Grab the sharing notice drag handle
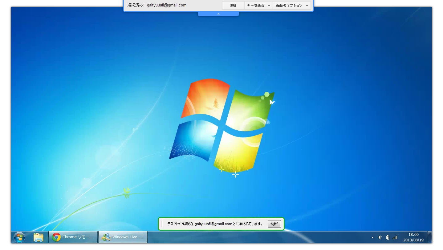This screenshot has width=443, height=250. tap(162, 224)
